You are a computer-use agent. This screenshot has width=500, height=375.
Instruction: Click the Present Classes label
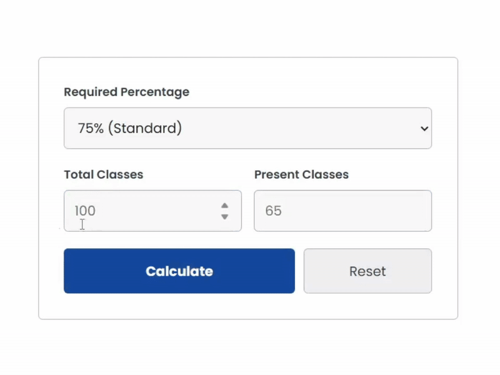point(301,174)
